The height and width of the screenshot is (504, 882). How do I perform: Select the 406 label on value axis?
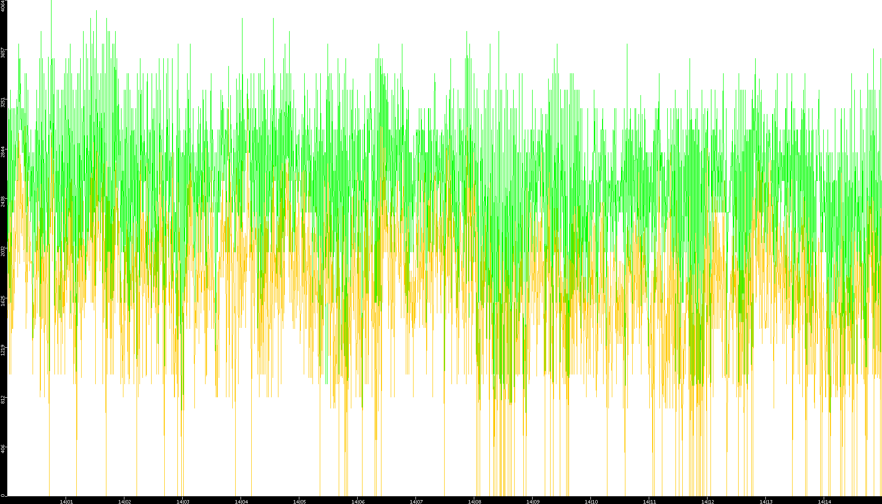point(3,449)
